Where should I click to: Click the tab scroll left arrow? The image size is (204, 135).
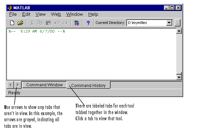(10, 85)
